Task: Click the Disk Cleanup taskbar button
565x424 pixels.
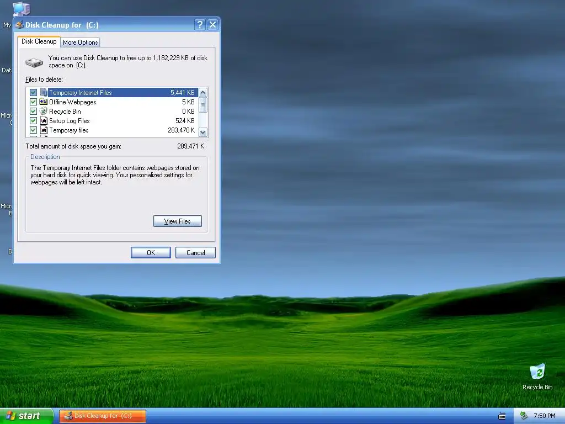Action: [103, 416]
